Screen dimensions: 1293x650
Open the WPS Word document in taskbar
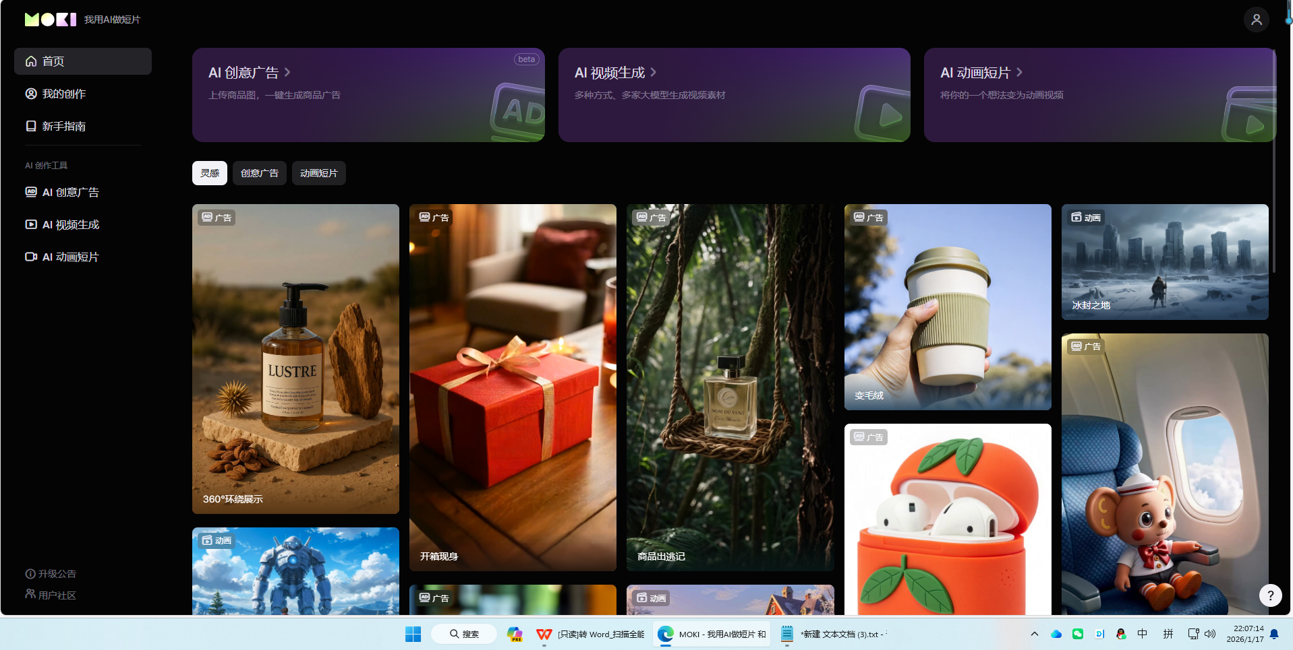click(x=591, y=634)
